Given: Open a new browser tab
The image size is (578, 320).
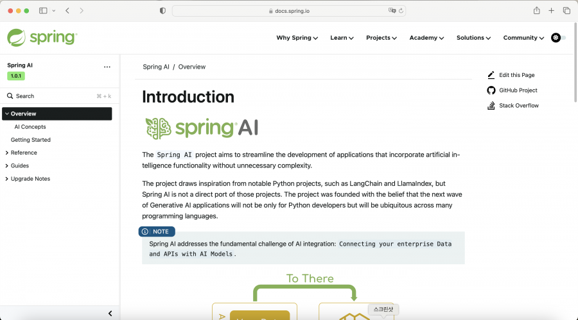Looking at the screenshot, I should (x=551, y=11).
